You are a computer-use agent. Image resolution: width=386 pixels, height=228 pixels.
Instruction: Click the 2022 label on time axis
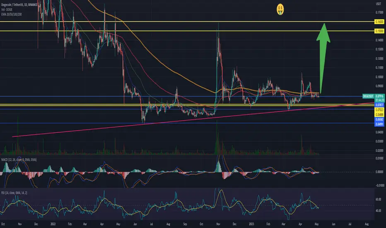53,224
